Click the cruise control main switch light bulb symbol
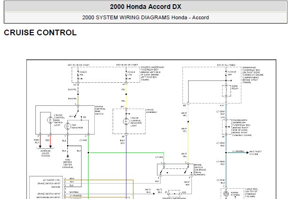The width and height of the screenshot is (289, 199). [x=50, y=120]
